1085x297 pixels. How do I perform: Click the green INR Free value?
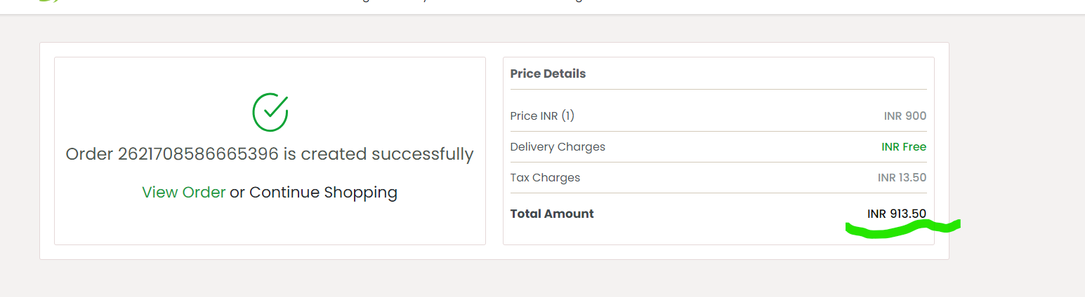click(x=904, y=147)
